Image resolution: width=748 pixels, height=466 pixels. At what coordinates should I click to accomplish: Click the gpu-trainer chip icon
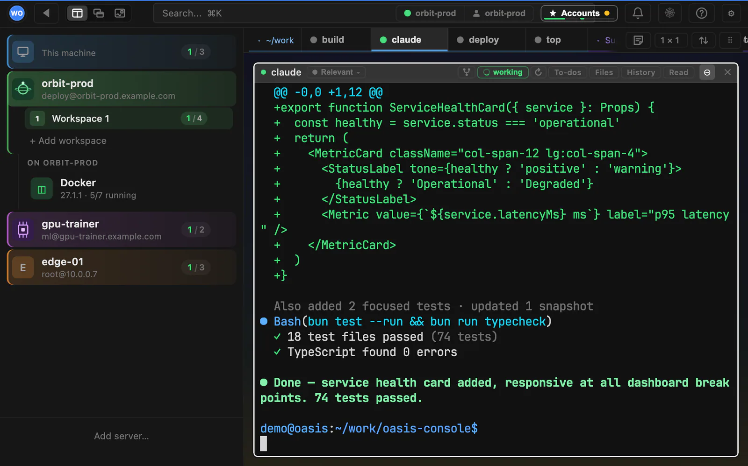tap(23, 229)
